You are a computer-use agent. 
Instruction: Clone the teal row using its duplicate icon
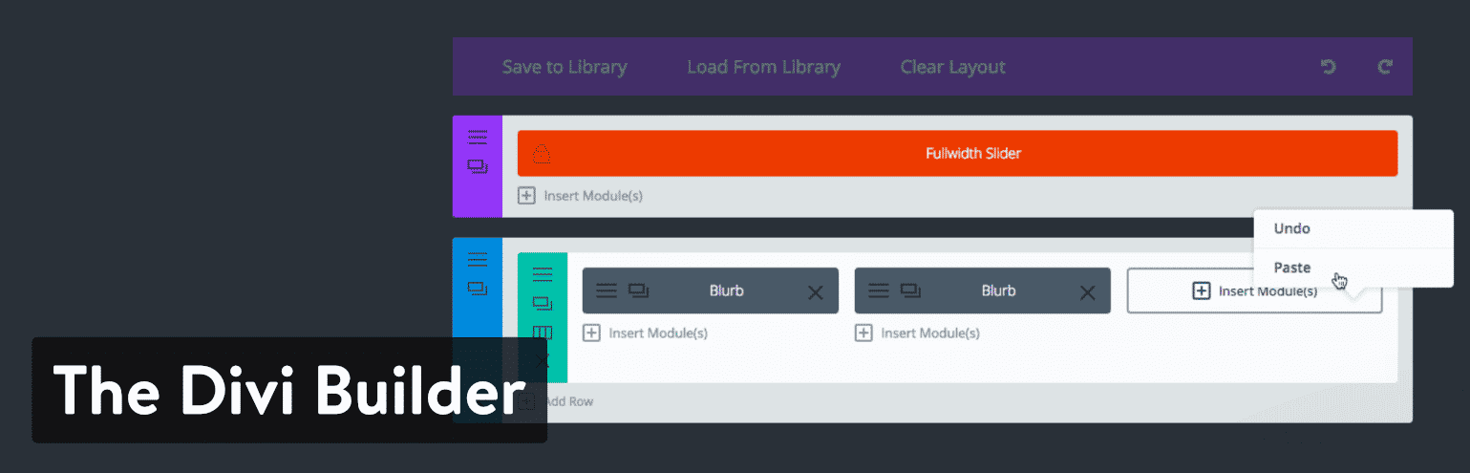(543, 304)
